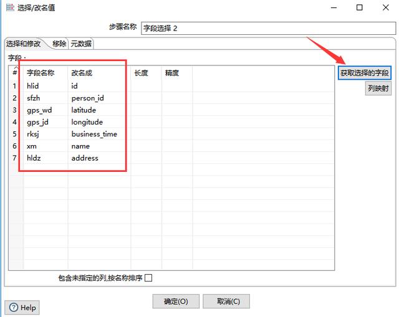Select row number 4 in the table
The image size is (399, 317).
click(15, 122)
